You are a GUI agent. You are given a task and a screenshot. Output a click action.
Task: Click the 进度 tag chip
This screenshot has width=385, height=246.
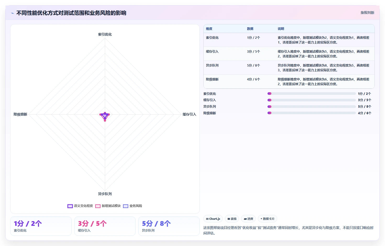tap(248, 219)
